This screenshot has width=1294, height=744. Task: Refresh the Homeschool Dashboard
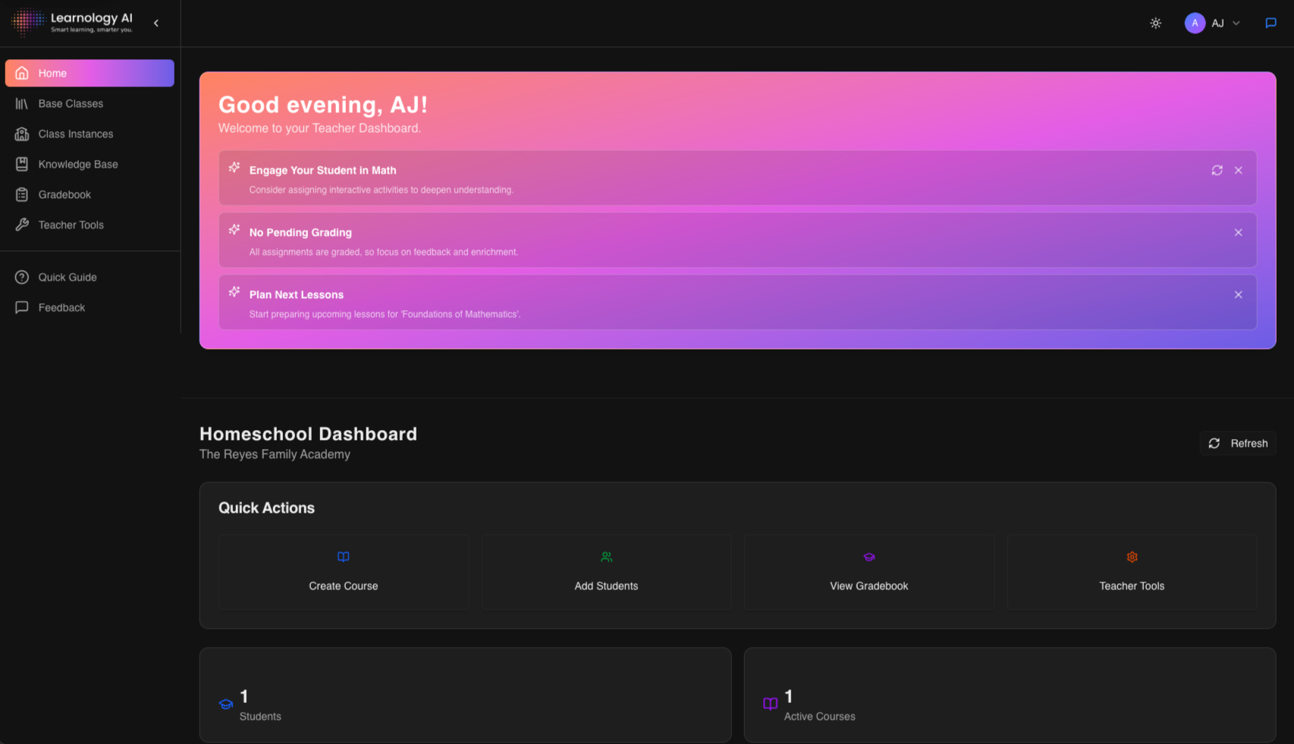coord(1238,443)
